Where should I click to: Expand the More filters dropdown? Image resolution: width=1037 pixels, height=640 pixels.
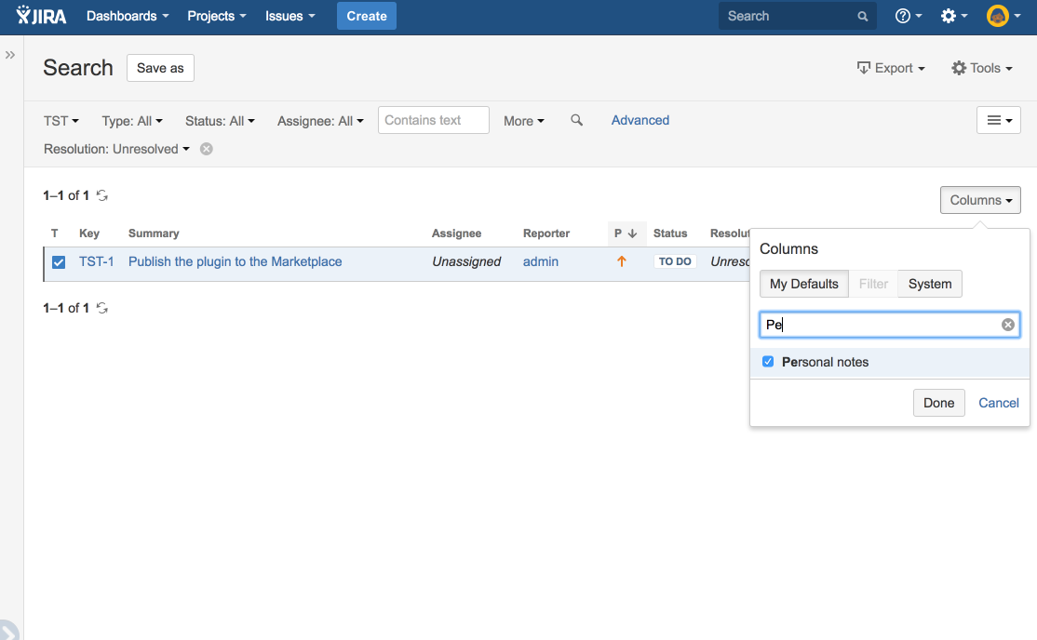(x=523, y=120)
